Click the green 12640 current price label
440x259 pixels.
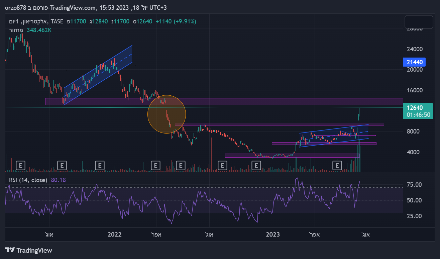tap(415, 108)
